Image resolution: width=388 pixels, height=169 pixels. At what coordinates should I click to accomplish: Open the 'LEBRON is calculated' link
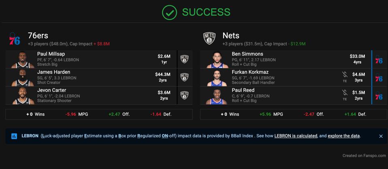tap(296, 136)
